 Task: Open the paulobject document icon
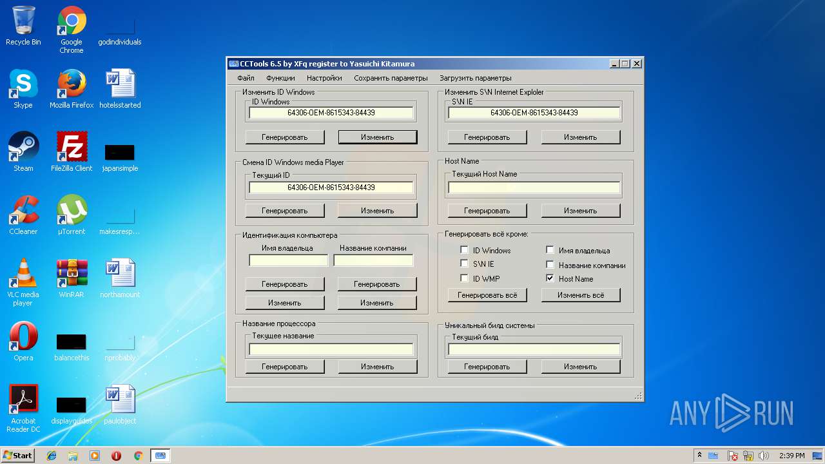[x=120, y=405]
